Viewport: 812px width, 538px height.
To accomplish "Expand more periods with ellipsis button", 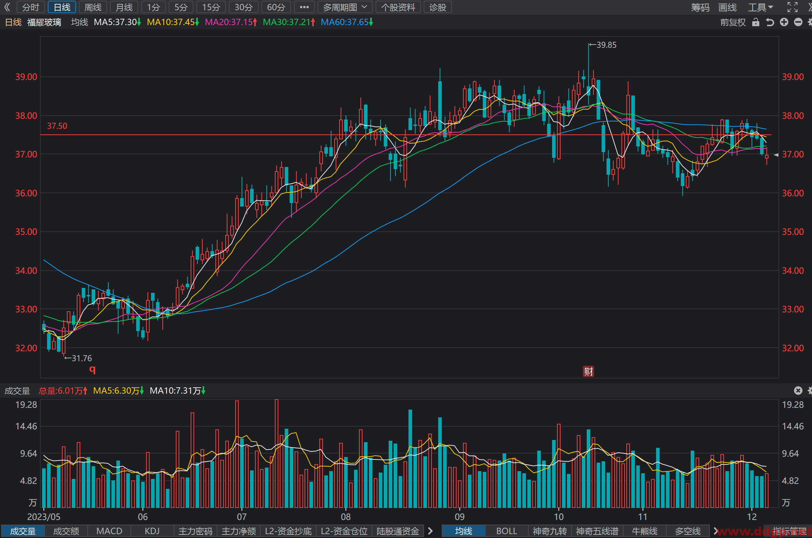I will click(304, 7).
